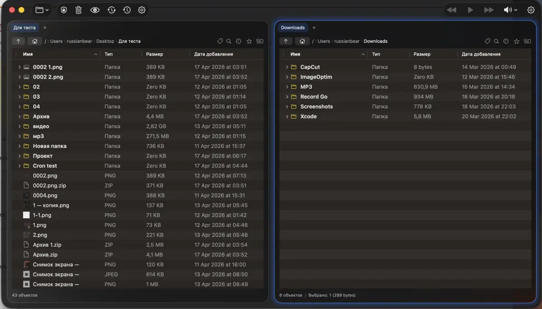This screenshot has width=542, height=309.
Task: Click the favorites star in Downloads pane
Action: [x=516, y=41]
